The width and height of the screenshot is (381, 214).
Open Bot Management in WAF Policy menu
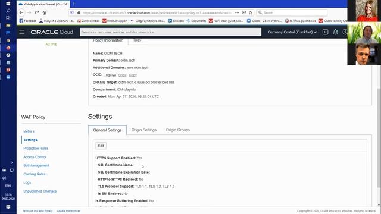coord(36,165)
